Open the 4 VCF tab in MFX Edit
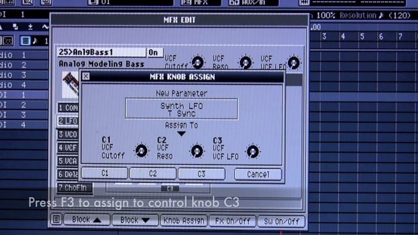The image size is (418, 235). pyautogui.click(x=68, y=148)
